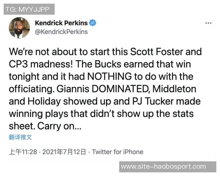Open the Twitter for iPhone source link
Image resolution: width=220 pixels, height=176 pixels.
pos(117,152)
